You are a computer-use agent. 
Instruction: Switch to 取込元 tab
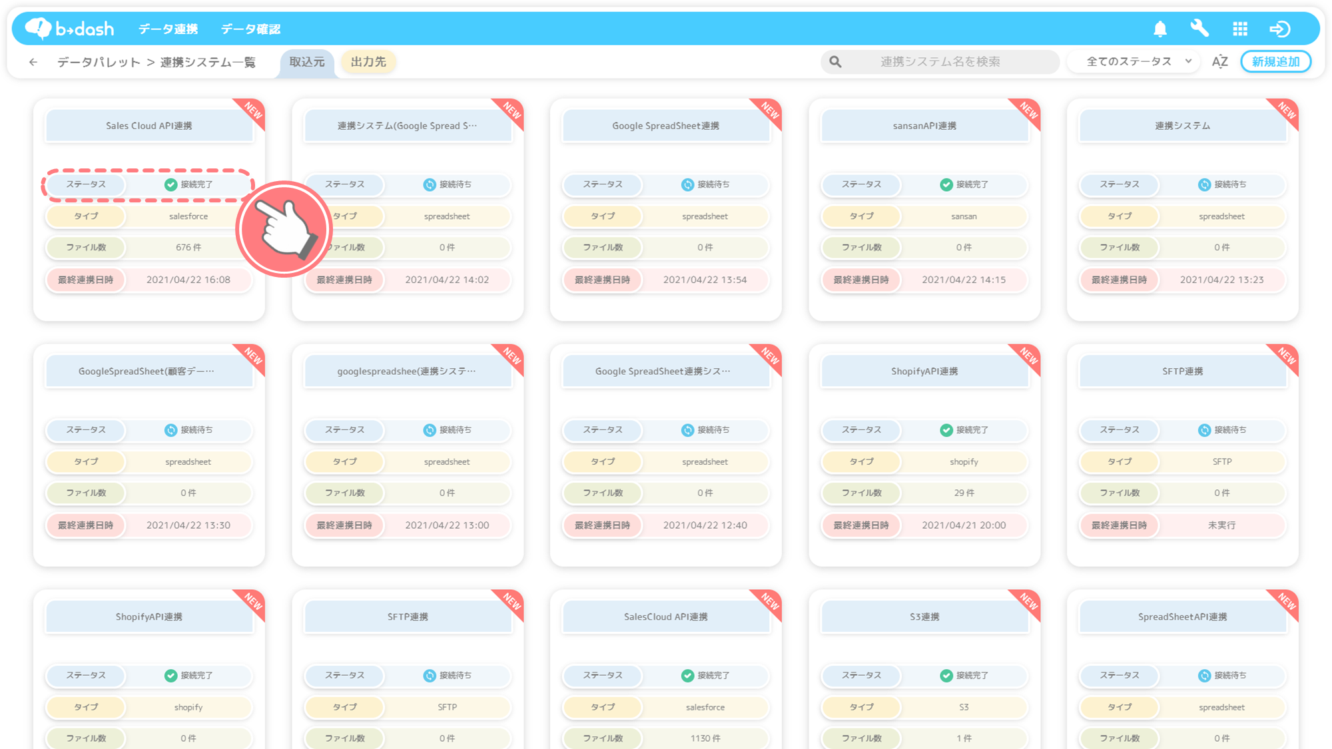[307, 62]
